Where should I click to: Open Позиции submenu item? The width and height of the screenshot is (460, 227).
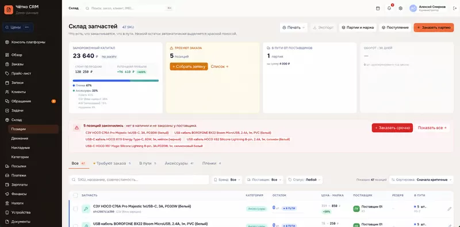pyautogui.click(x=33, y=129)
